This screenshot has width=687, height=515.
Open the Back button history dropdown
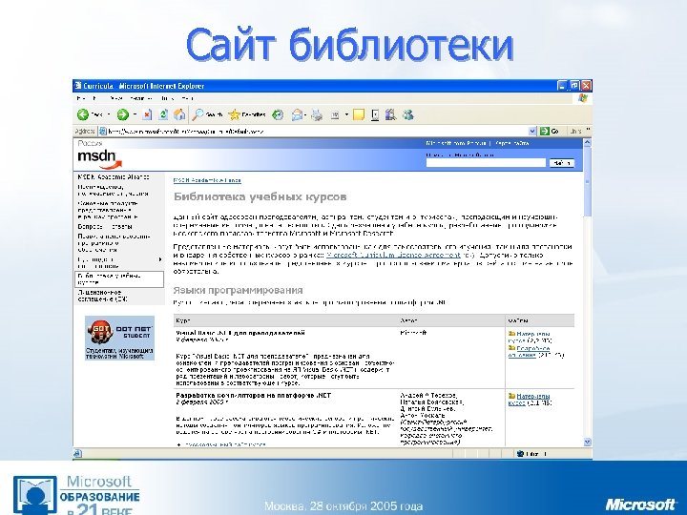coord(109,114)
